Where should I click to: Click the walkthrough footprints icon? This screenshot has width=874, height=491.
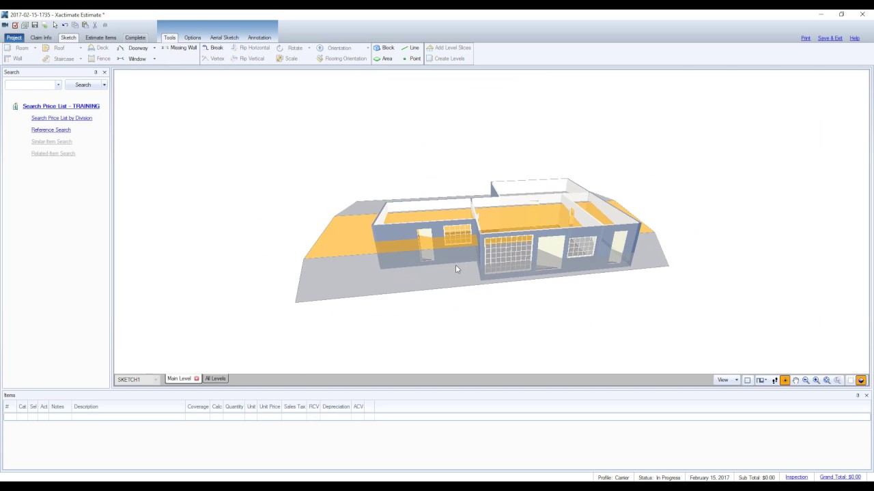click(774, 380)
